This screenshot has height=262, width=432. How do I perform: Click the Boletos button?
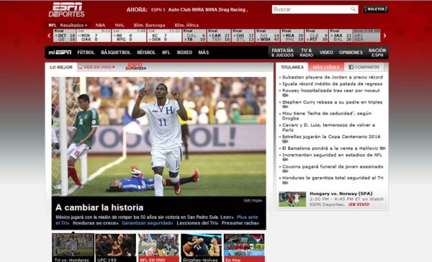click(376, 9)
